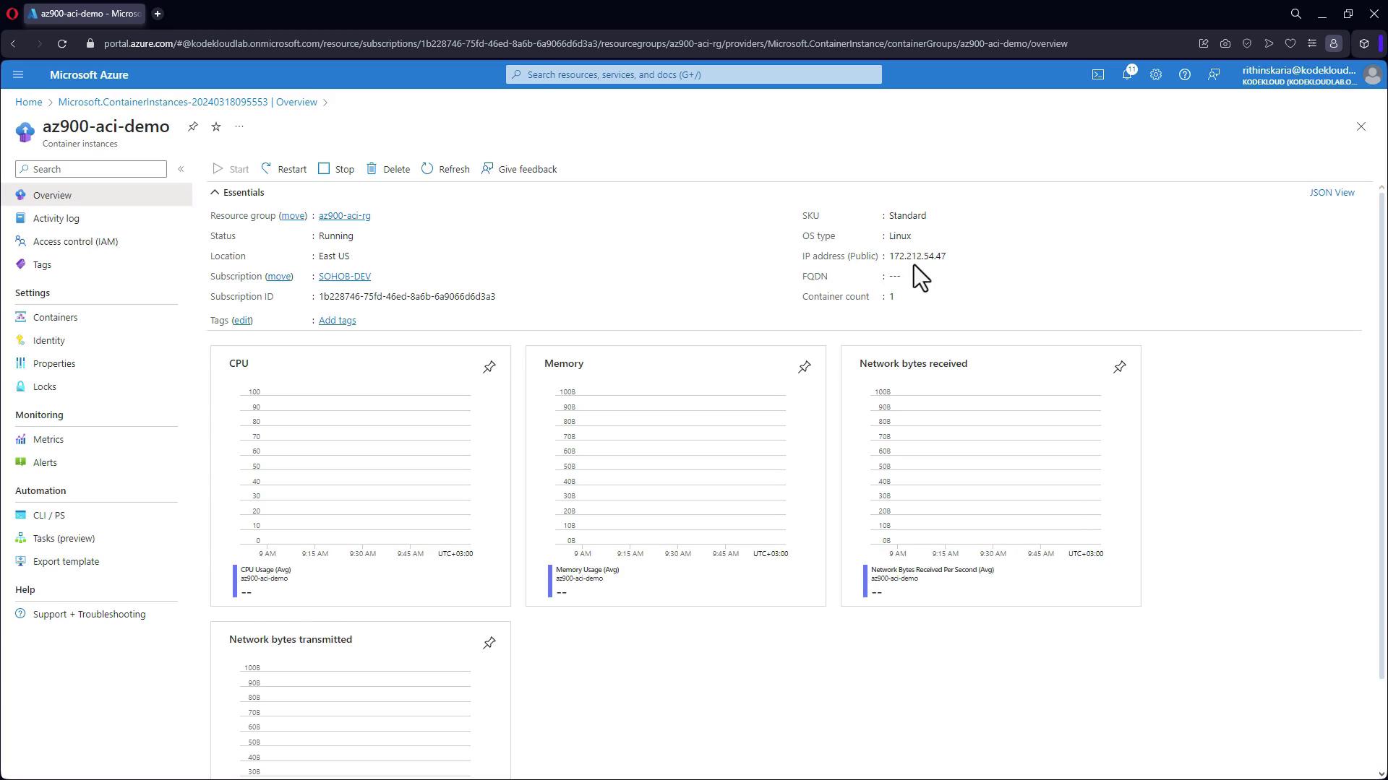Open the notifications bell
The width and height of the screenshot is (1388, 780).
1126,74
